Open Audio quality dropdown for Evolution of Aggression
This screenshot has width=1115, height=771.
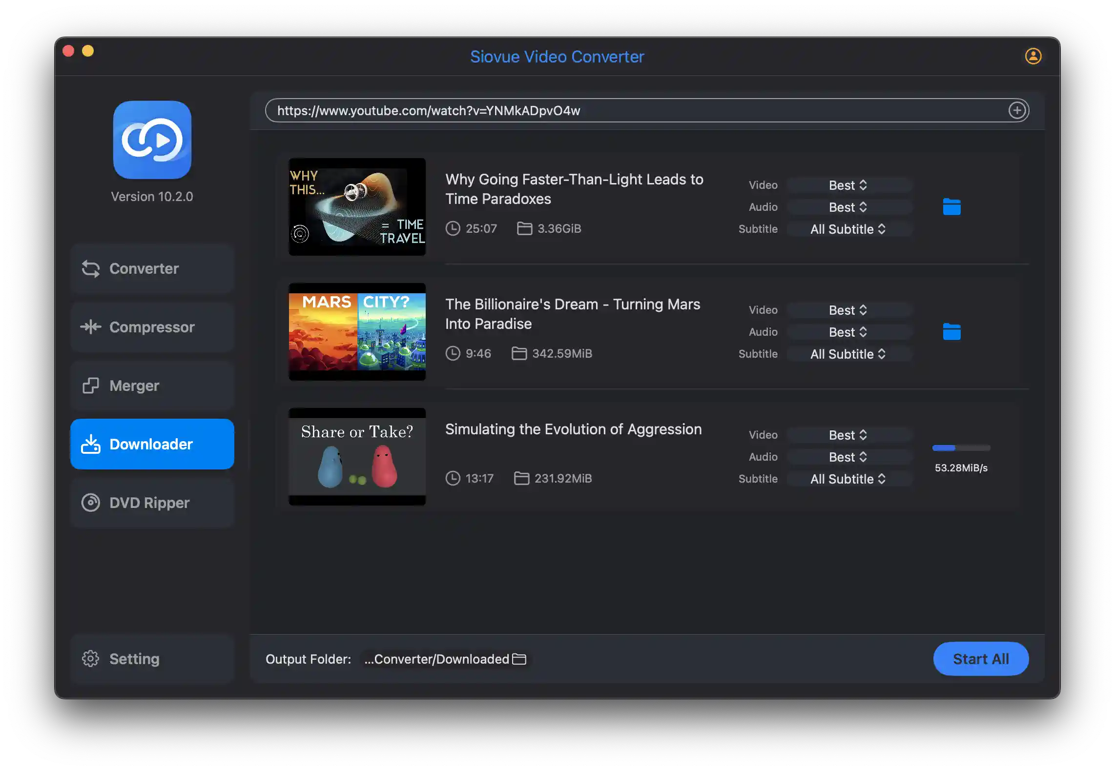pyautogui.click(x=849, y=457)
